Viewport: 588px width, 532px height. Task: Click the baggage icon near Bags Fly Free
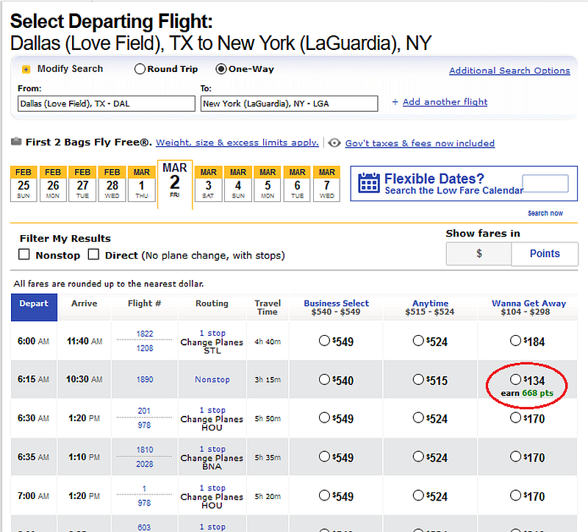click(16, 143)
